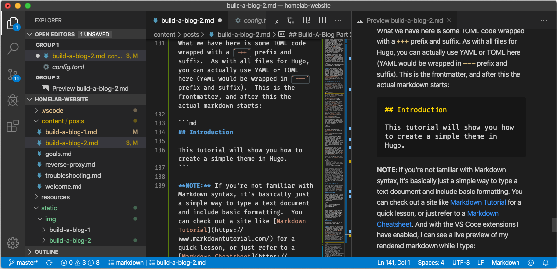The image size is (557, 269).
Task: Click Ln 141, Col 1 in status bar
Action: pos(394,263)
